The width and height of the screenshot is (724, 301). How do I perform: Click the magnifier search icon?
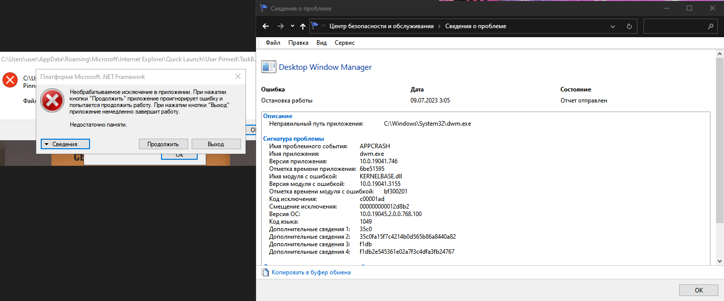point(710,26)
